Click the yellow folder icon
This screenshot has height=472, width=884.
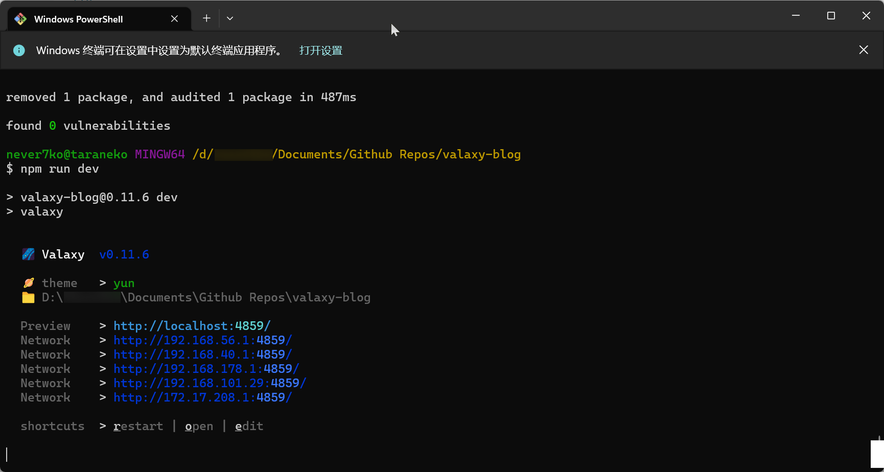coord(29,297)
